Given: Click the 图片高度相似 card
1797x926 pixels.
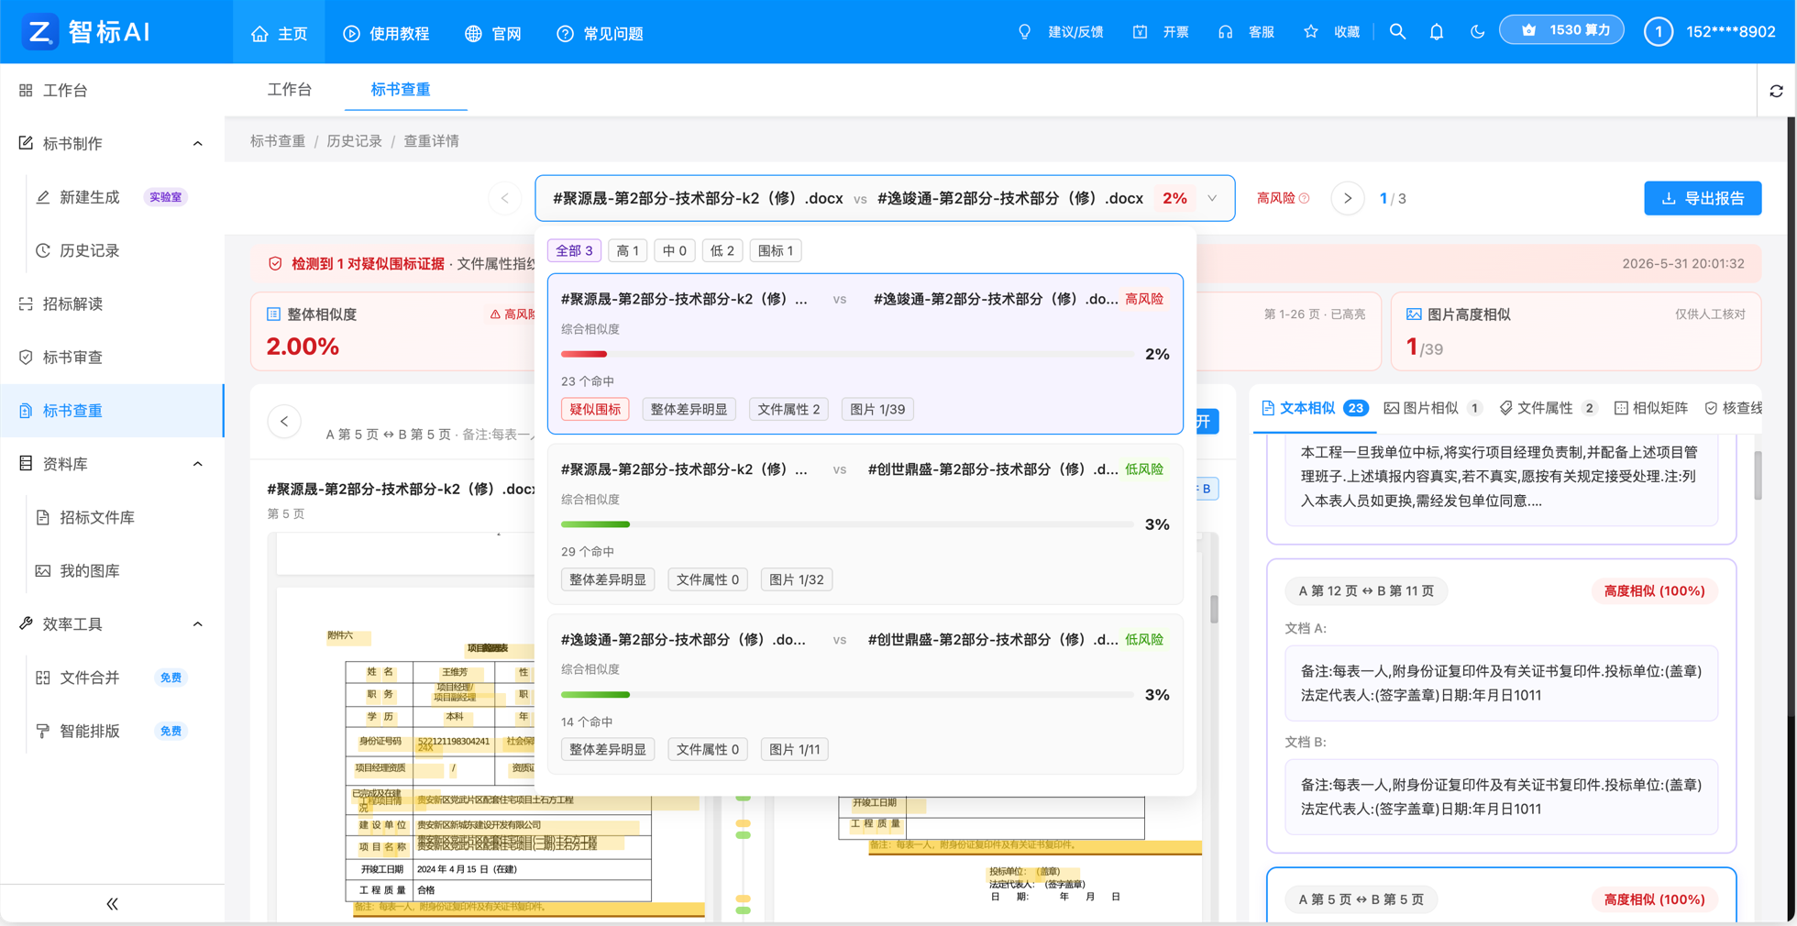Looking at the screenshot, I should 1576,331.
